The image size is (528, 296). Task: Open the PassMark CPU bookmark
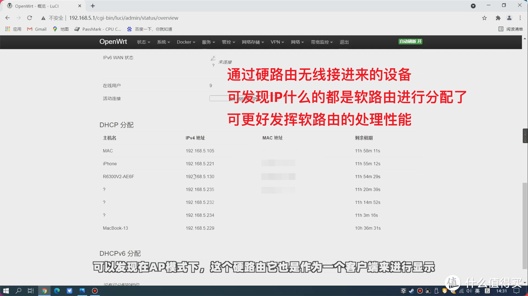pos(98,29)
